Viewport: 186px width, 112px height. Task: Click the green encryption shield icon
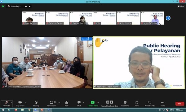click(3, 6)
